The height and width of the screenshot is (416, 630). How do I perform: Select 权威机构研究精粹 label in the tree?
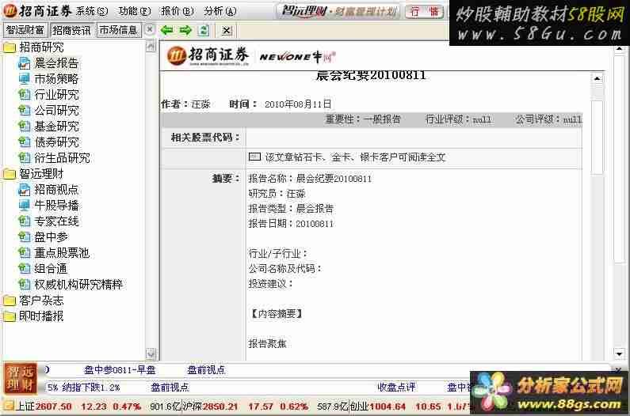pyautogui.click(x=78, y=285)
